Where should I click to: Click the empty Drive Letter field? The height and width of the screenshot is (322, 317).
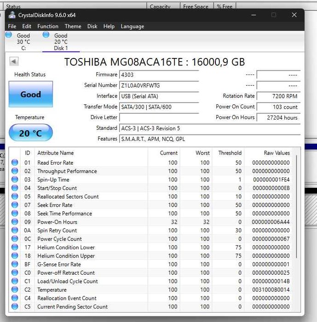[159, 117]
